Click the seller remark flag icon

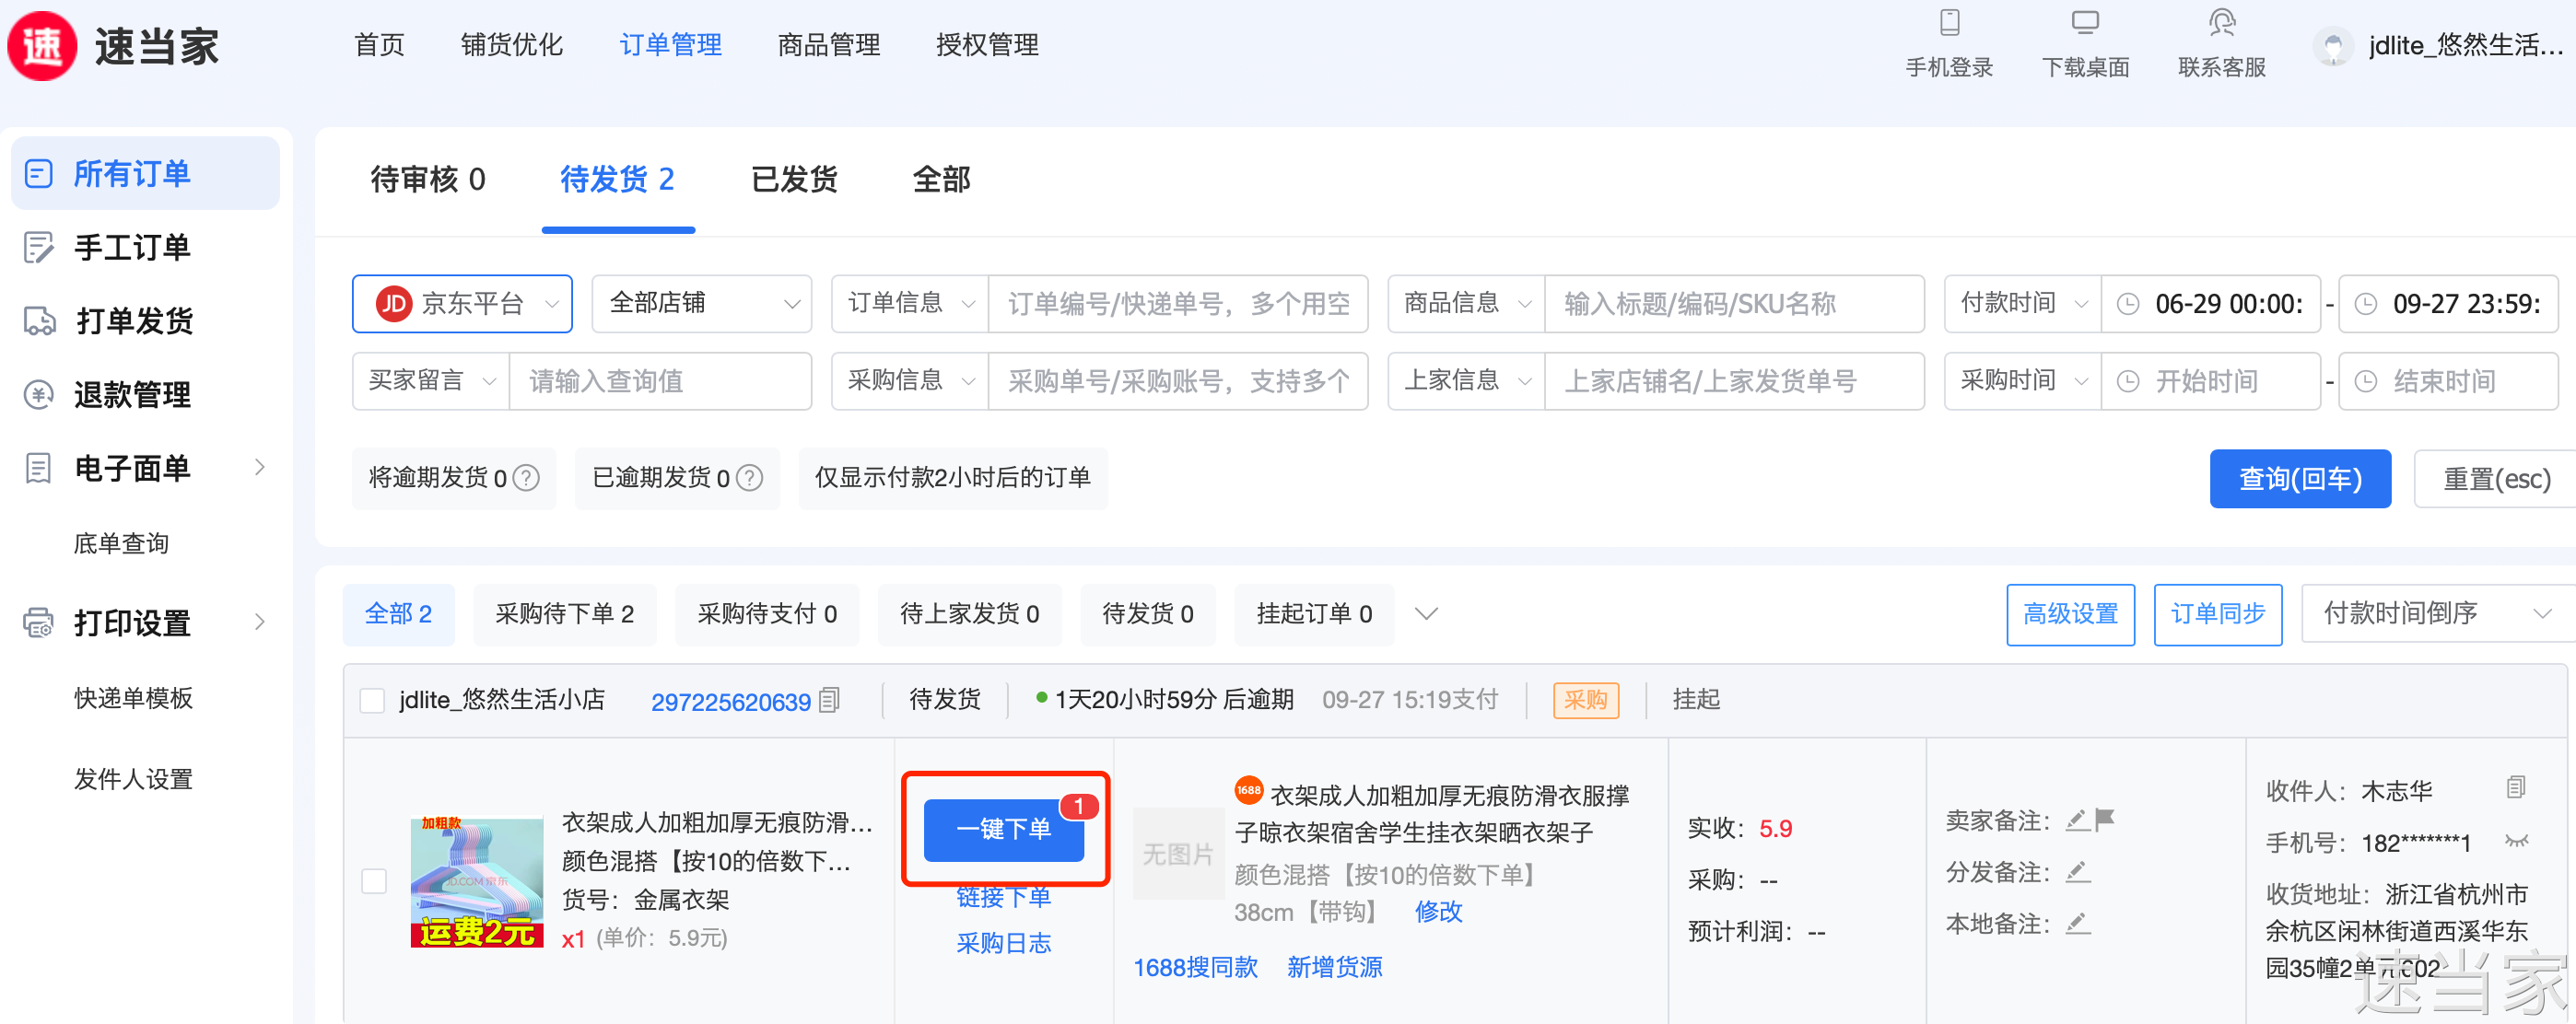[2104, 820]
